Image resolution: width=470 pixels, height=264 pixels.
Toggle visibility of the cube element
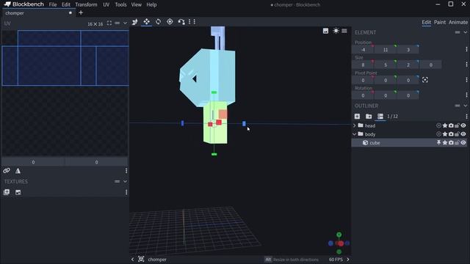tap(463, 143)
